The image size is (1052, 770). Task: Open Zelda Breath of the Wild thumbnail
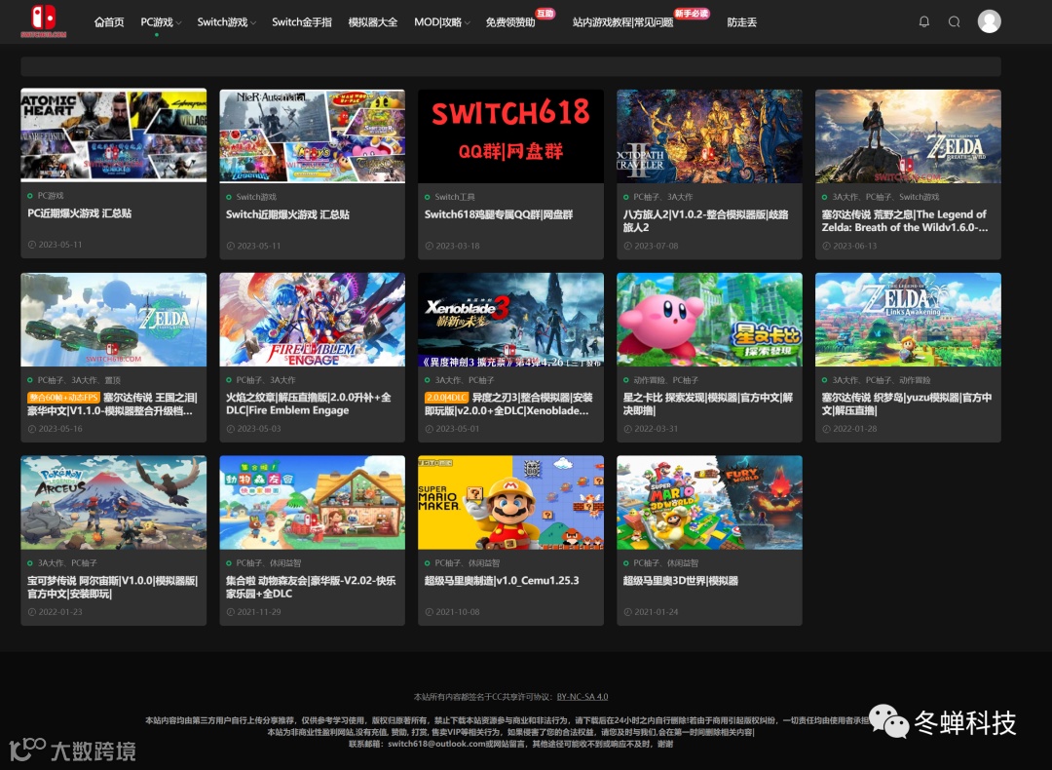pos(908,135)
